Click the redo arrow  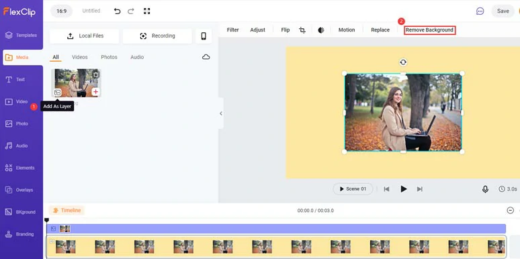(131, 11)
